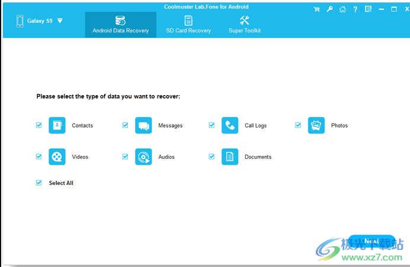This screenshot has width=410, height=267.
Task: Click the feedback notes icon
Action: click(x=368, y=9)
